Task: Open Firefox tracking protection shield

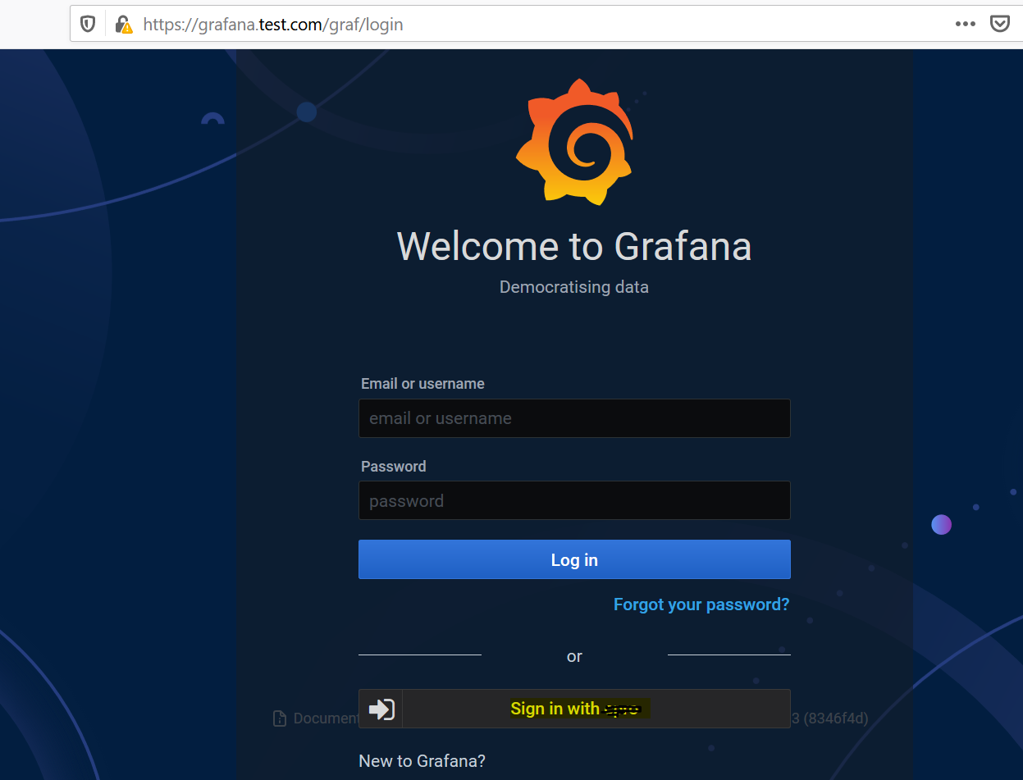Action: (87, 23)
